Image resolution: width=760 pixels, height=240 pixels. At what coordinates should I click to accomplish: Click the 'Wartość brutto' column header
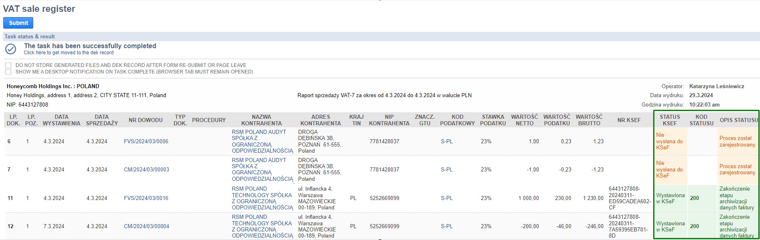coord(589,120)
